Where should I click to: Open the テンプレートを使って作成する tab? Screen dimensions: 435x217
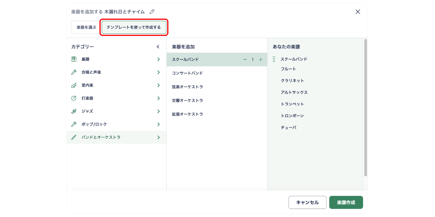click(x=134, y=27)
